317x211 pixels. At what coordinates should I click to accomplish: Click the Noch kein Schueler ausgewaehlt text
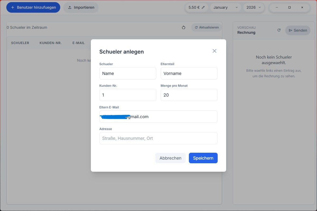(274, 60)
